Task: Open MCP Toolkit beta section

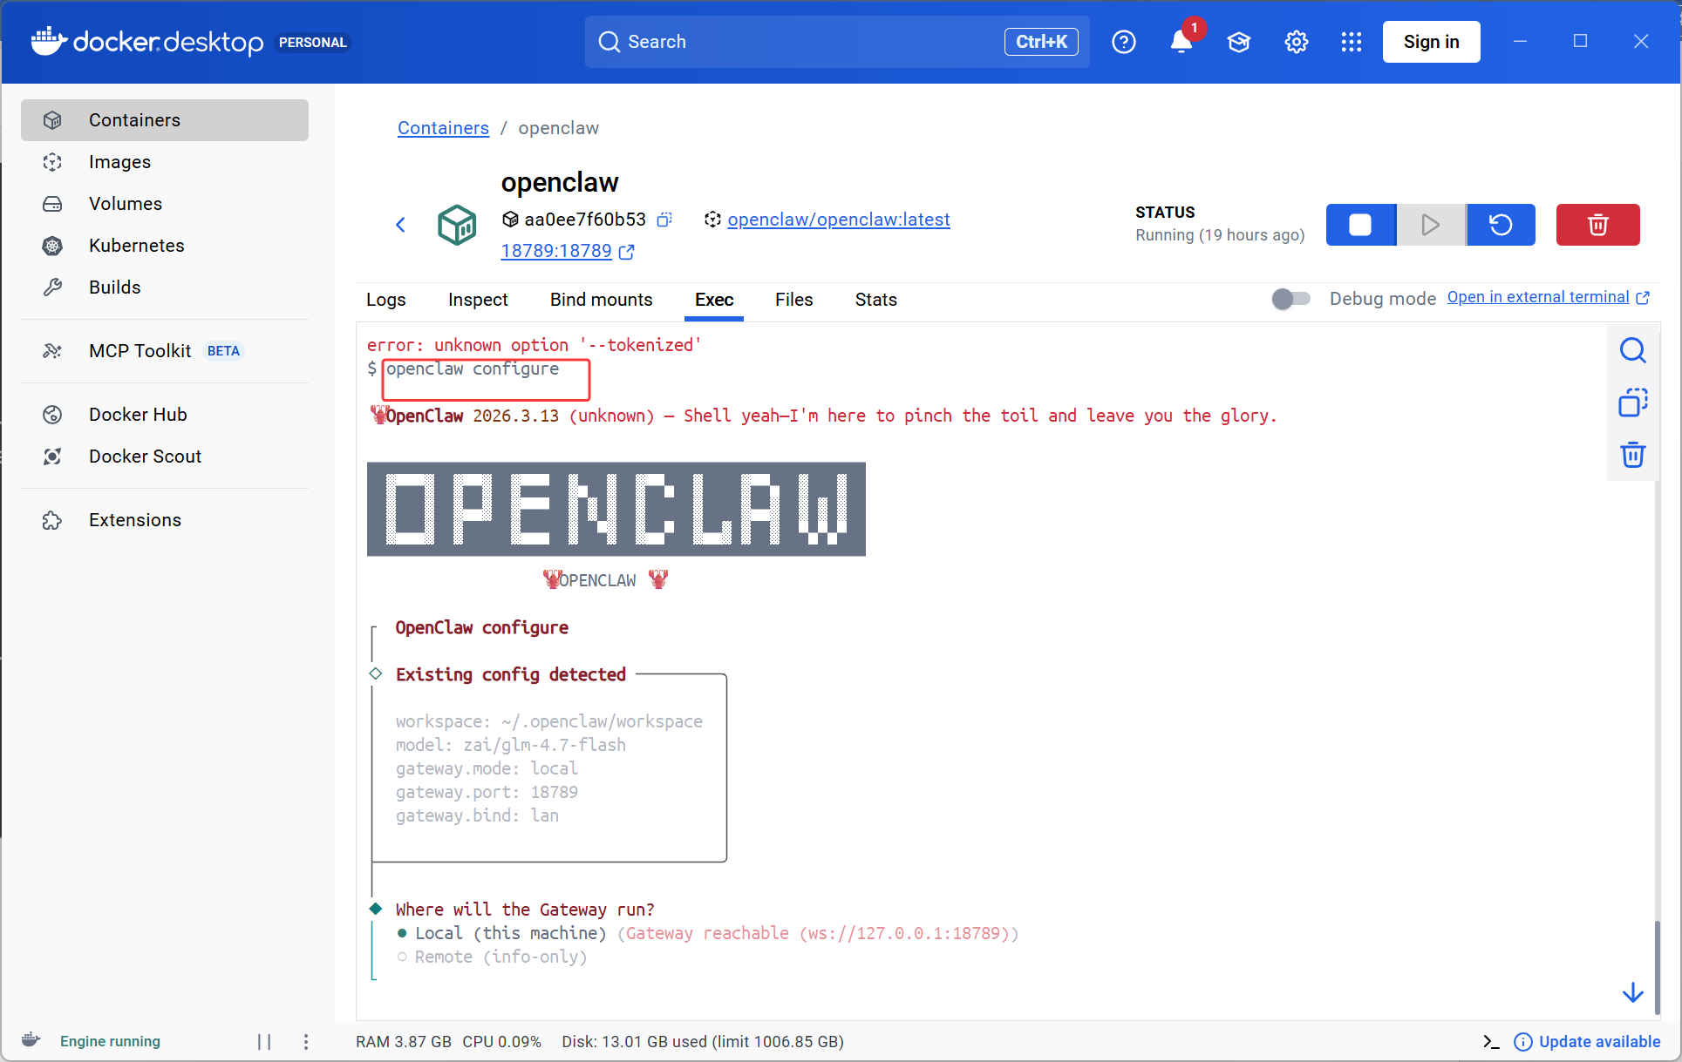Action: click(165, 351)
